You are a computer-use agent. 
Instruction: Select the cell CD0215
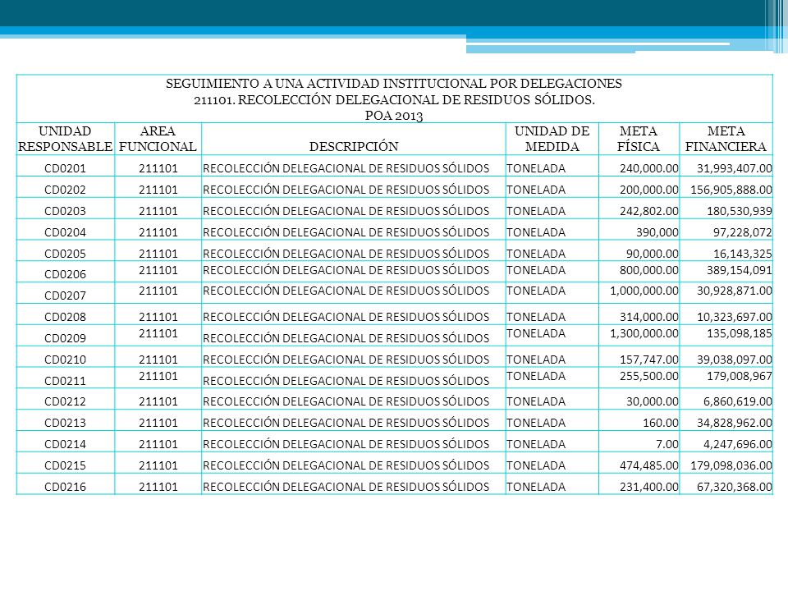pyautogui.click(x=66, y=465)
